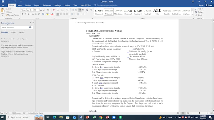Apply the Heading 2 style
214x120 pixels.
click(x=138, y=12)
